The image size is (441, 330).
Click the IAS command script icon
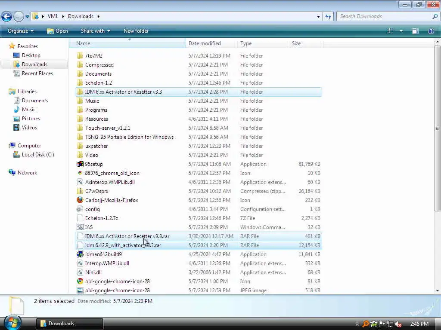[x=80, y=227]
